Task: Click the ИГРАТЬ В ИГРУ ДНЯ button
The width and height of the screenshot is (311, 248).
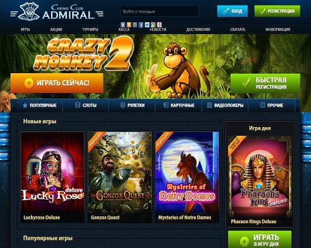Action: (260, 240)
